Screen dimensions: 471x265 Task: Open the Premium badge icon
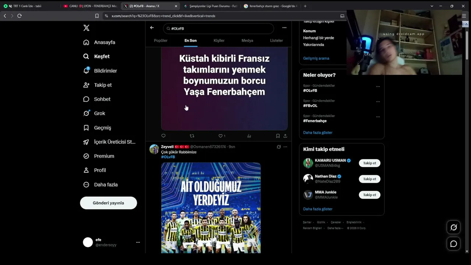86,156
